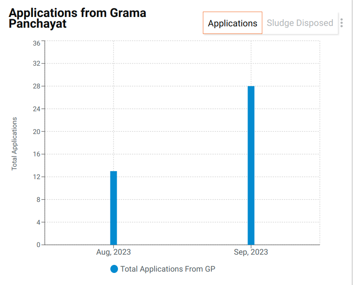Click the y-axis value 28

tap(37, 86)
